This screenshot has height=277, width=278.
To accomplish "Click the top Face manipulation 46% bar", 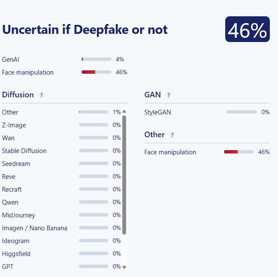I will coord(97,72).
